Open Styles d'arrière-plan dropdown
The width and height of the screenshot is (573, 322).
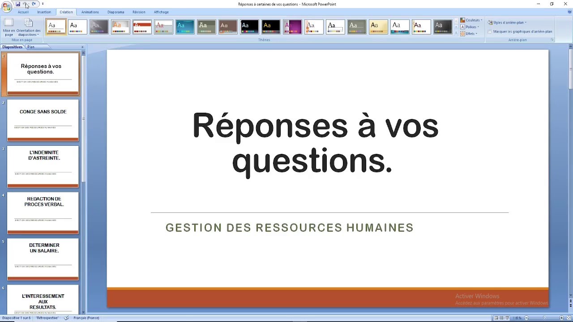pos(507,22)
